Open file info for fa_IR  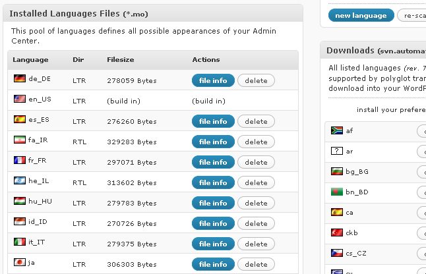[x=213, y=142]
